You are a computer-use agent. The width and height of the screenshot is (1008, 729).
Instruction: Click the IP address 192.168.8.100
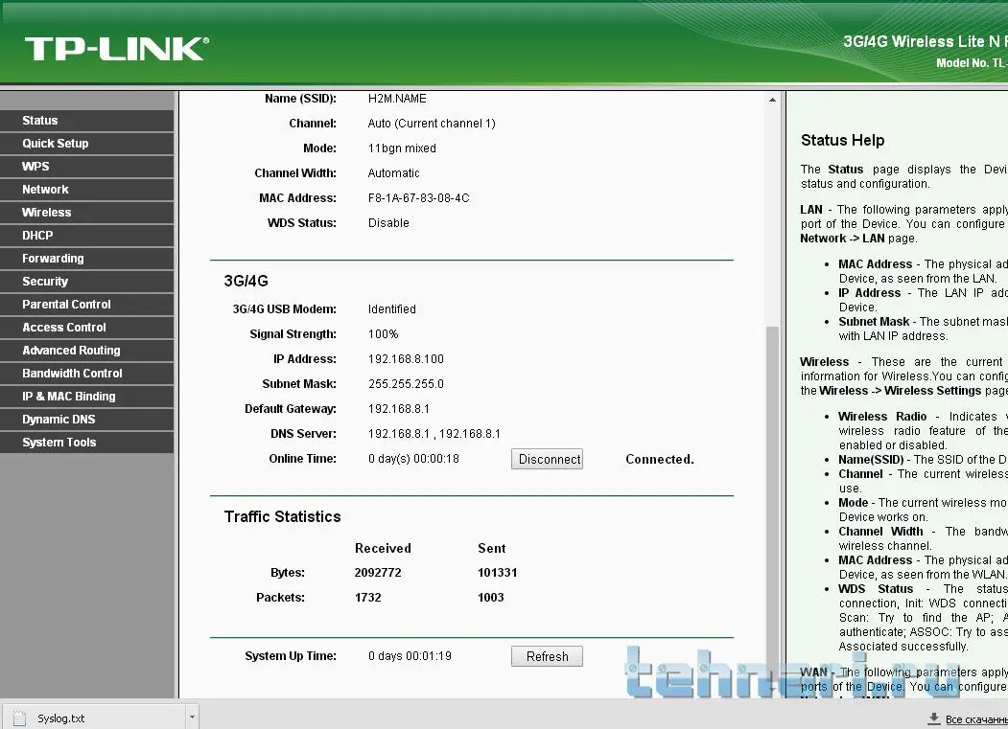406,359
